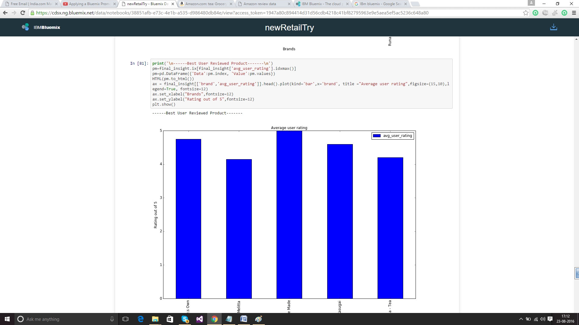Screen dimensions: 579x325
Task: Close the IBm bluemix Google Search tab
Action: click(x=406, y=4)
